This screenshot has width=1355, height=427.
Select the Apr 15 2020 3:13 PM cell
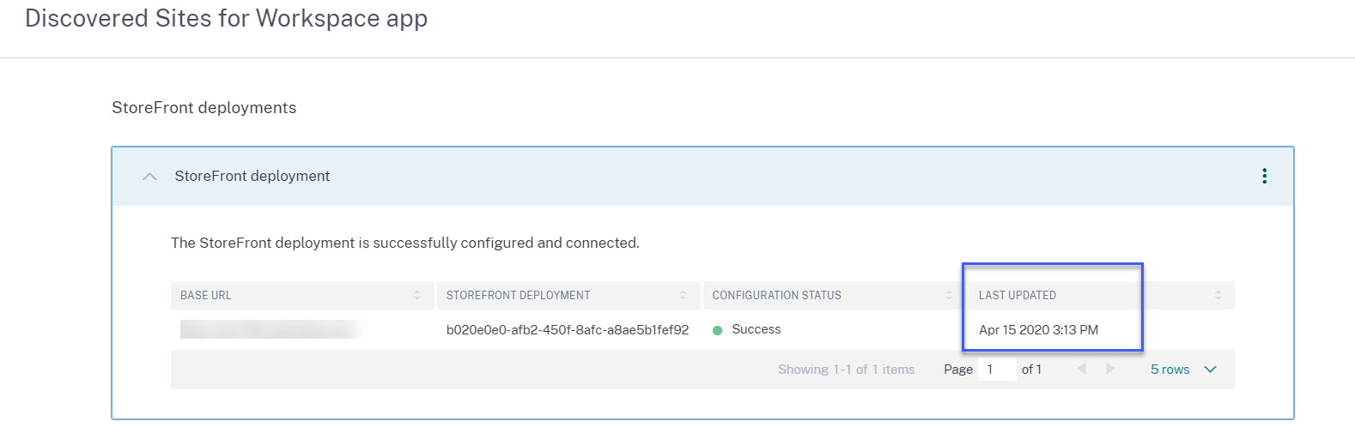pyautogui.click(x=1038, y=330)
